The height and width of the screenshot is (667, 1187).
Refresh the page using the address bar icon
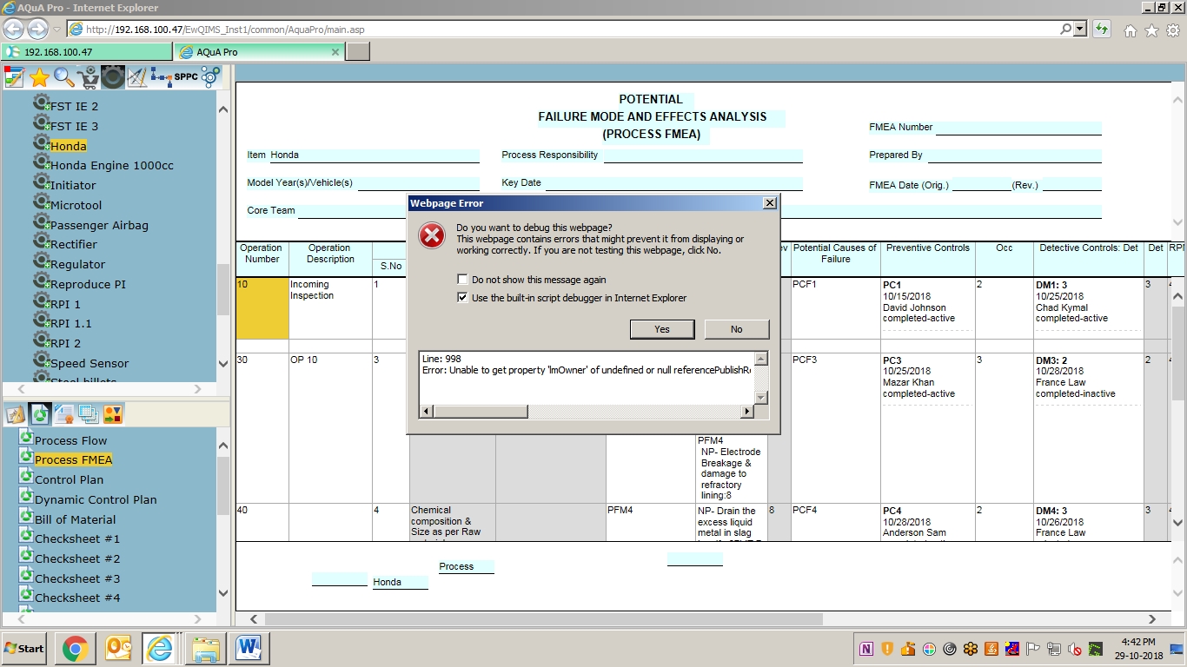(1102, 29)
